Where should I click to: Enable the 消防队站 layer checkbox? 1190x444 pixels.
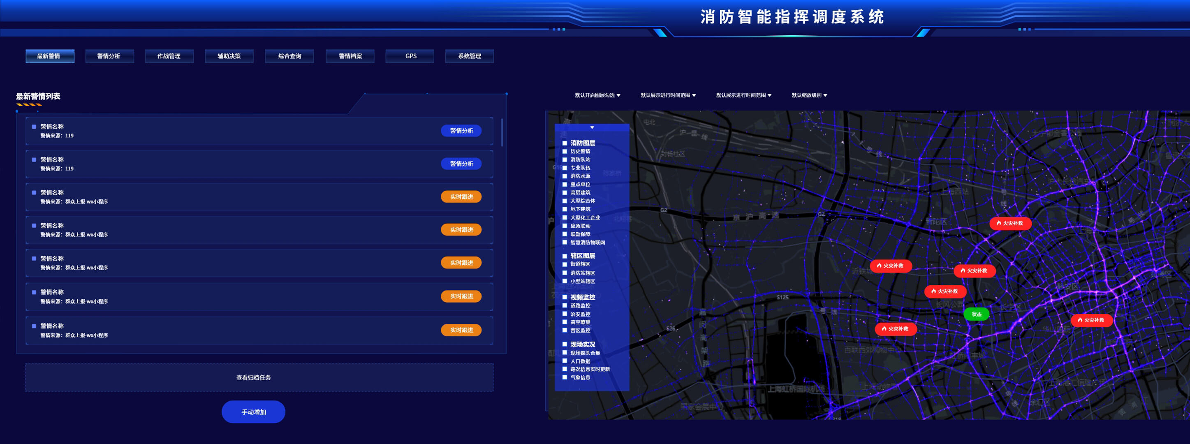[565, 160]
